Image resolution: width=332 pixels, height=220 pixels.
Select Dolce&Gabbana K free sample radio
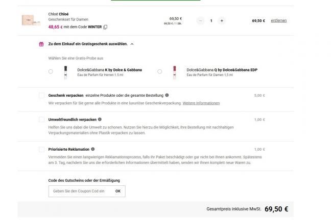51,72
